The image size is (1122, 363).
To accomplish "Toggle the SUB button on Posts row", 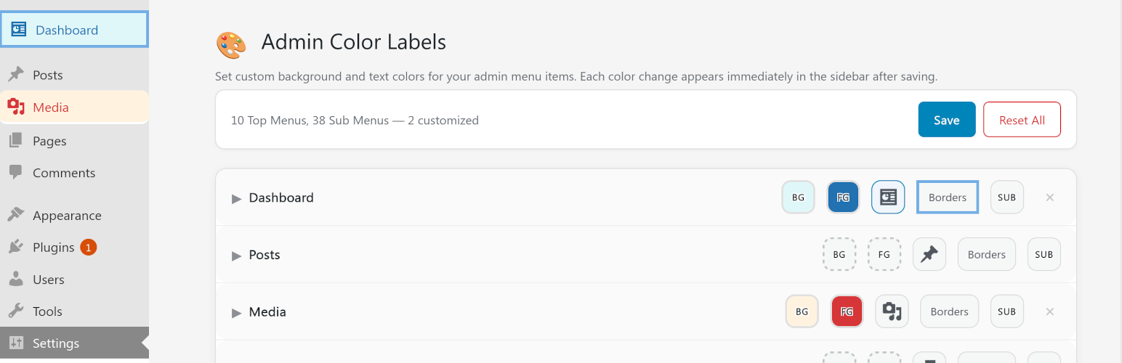I will (1044, 254).
